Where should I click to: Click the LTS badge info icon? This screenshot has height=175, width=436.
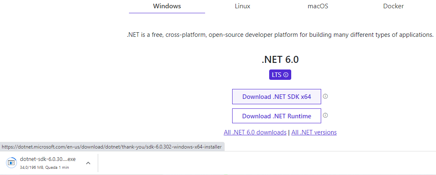[x=285, y=75]
